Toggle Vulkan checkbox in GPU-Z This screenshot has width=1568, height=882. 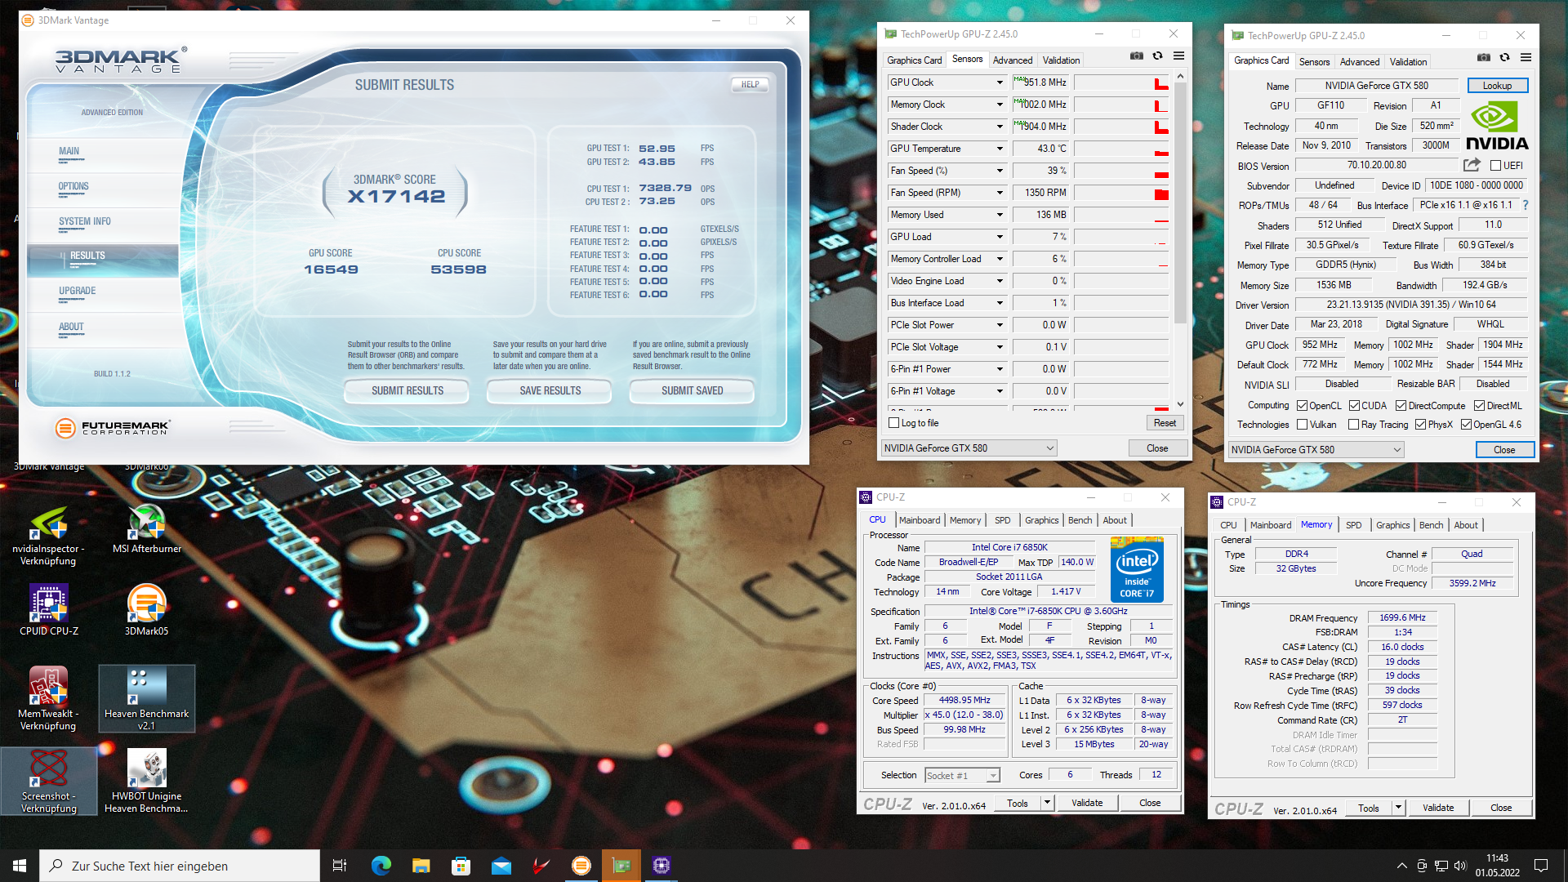pos(1302,425)
